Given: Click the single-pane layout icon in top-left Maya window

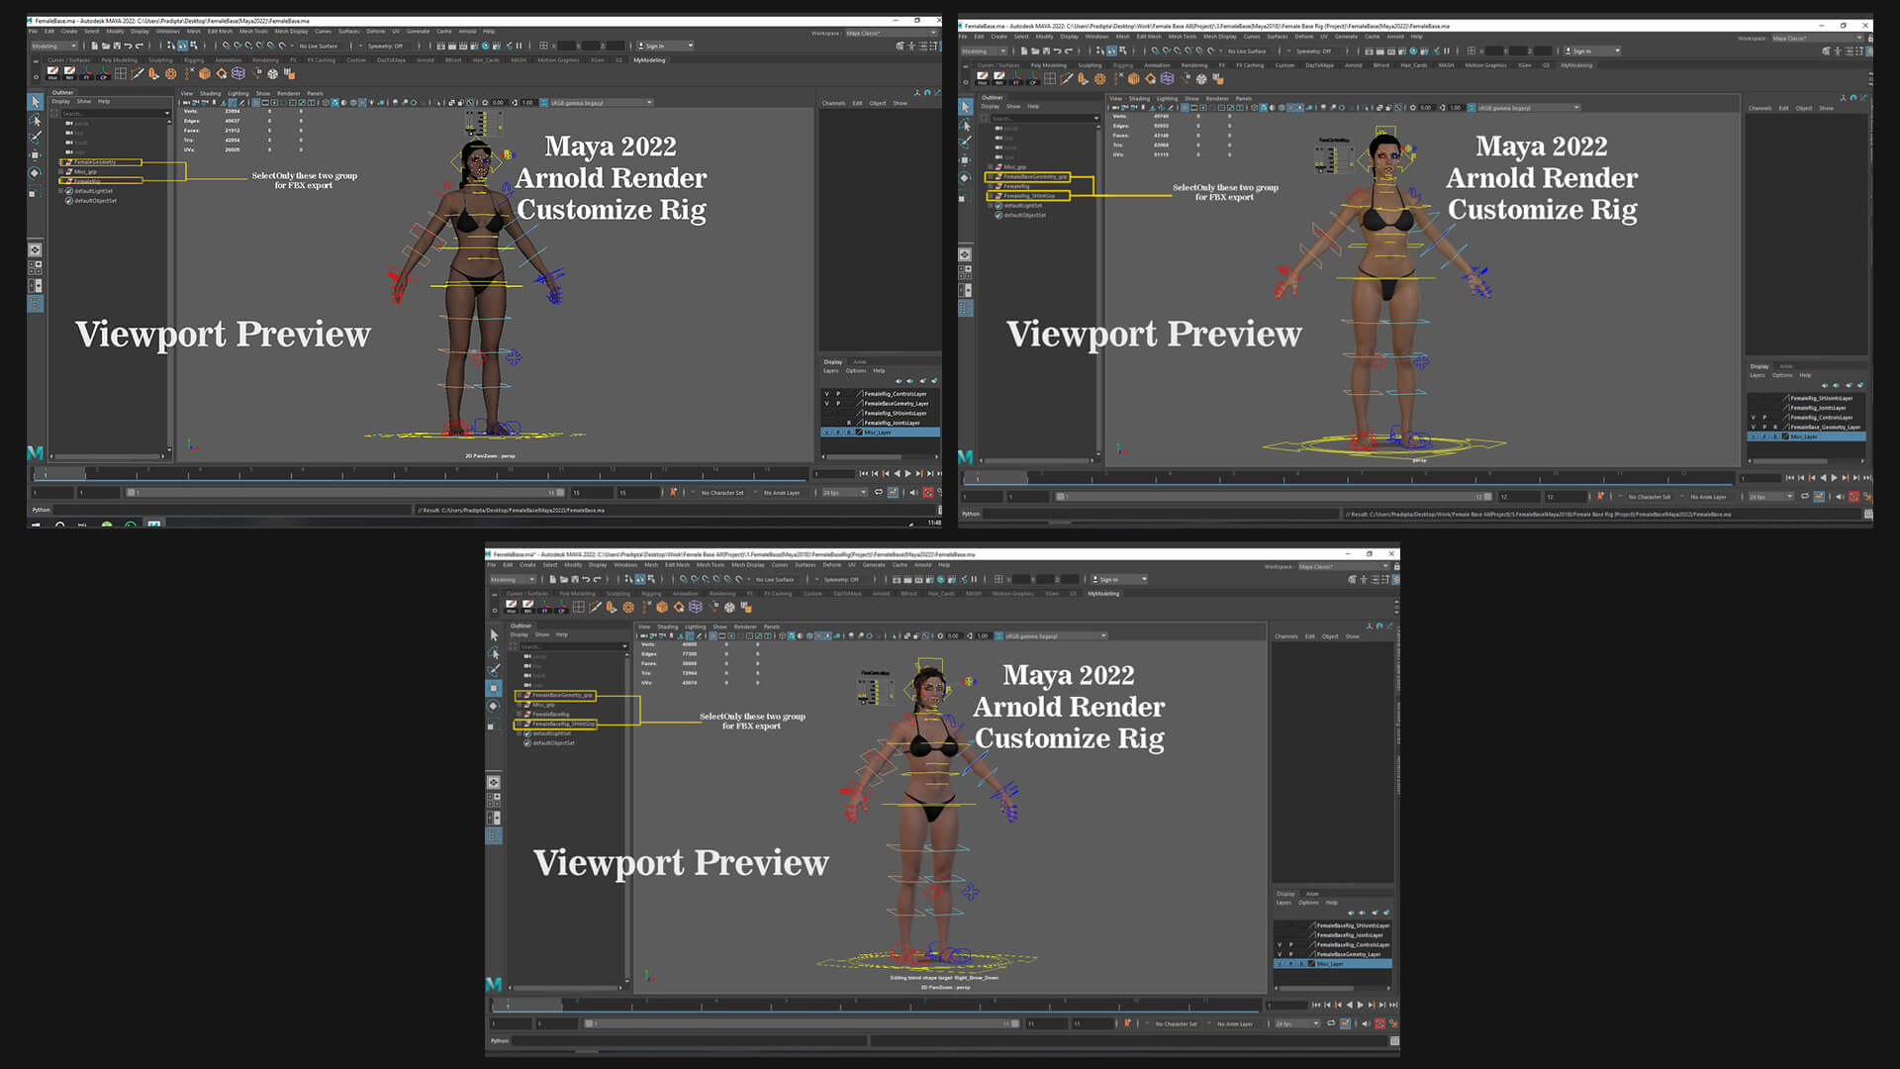Looking at the screenshot, I should click(35, 249).
